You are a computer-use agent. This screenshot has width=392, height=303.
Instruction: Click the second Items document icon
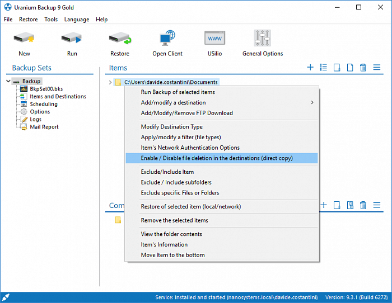coord(350,68)
